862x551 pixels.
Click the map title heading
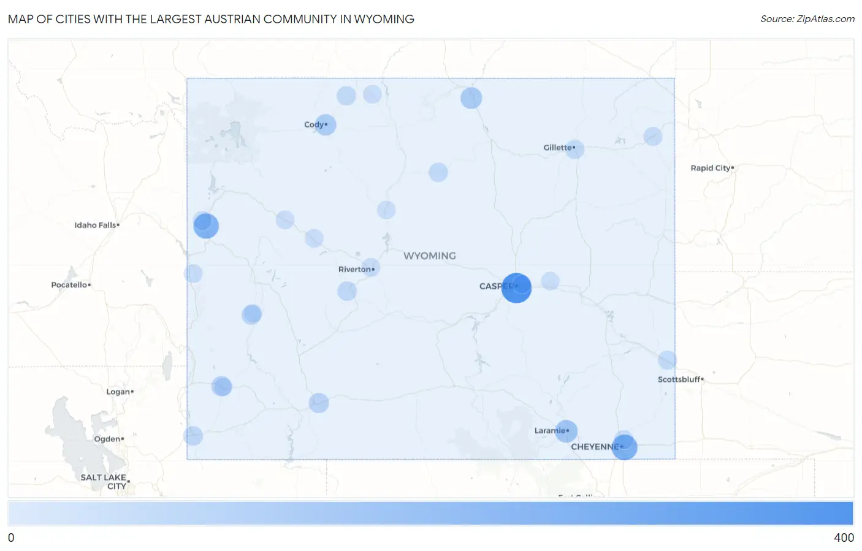pyautogui.click(x=211, y=19)
